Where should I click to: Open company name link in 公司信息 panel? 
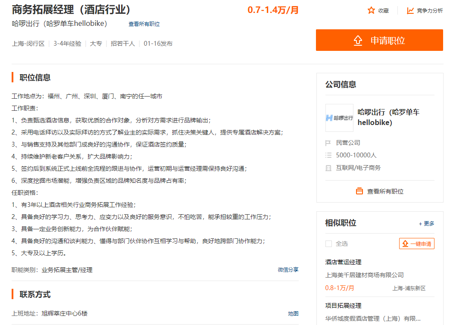(x=389, y=117)
